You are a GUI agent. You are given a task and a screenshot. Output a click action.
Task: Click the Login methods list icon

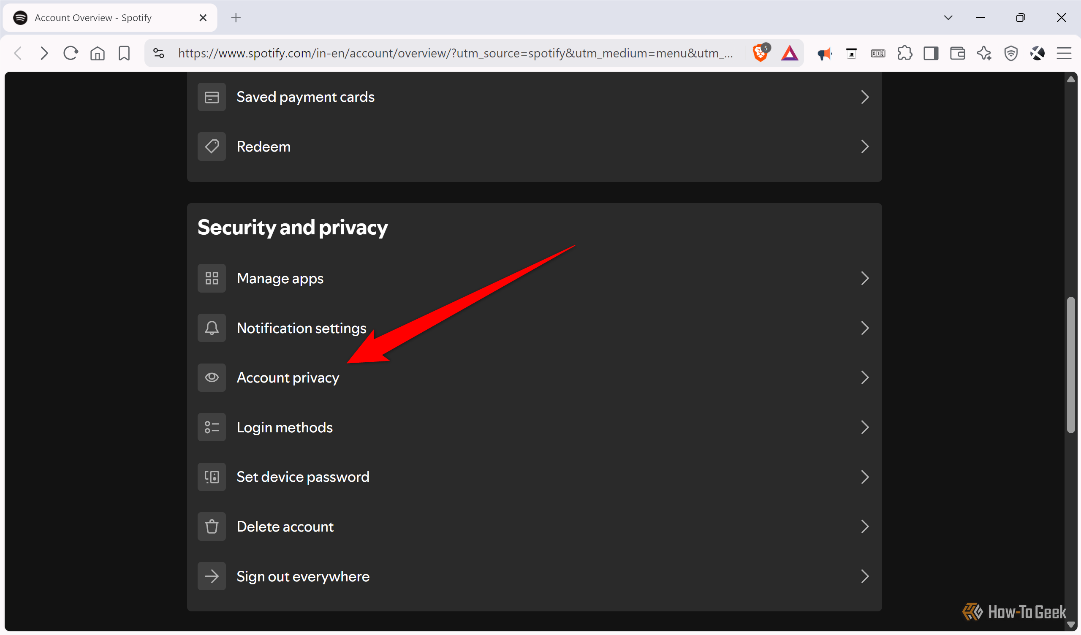click(212, 427)
